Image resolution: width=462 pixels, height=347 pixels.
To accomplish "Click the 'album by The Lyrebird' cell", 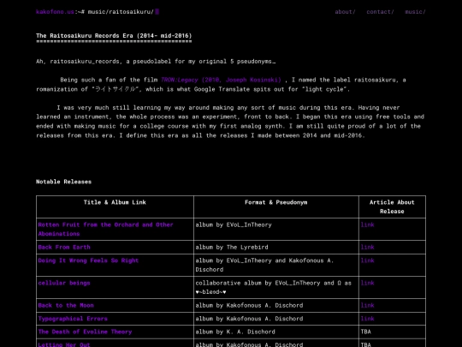I will (x=276, y=248).
